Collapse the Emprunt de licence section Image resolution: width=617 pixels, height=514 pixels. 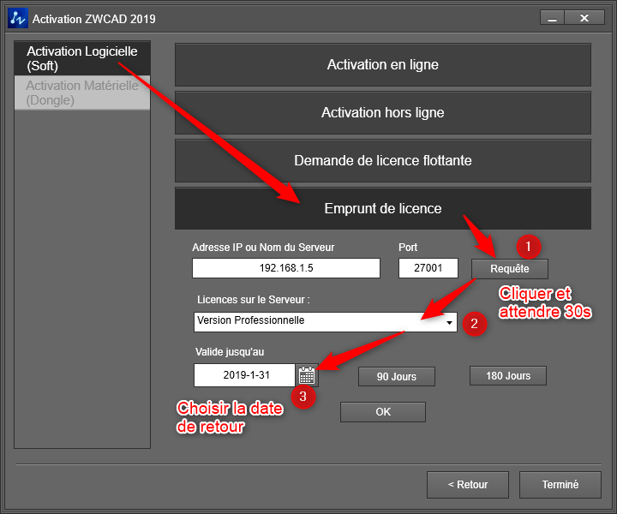tap(382, 209)
